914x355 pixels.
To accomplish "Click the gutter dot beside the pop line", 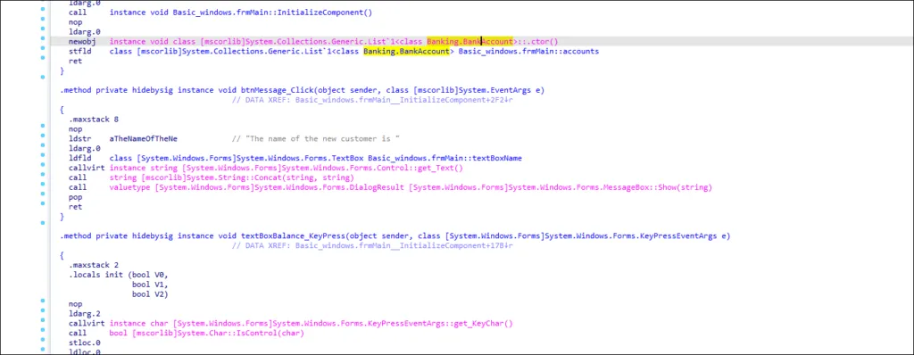I will 43,194.
